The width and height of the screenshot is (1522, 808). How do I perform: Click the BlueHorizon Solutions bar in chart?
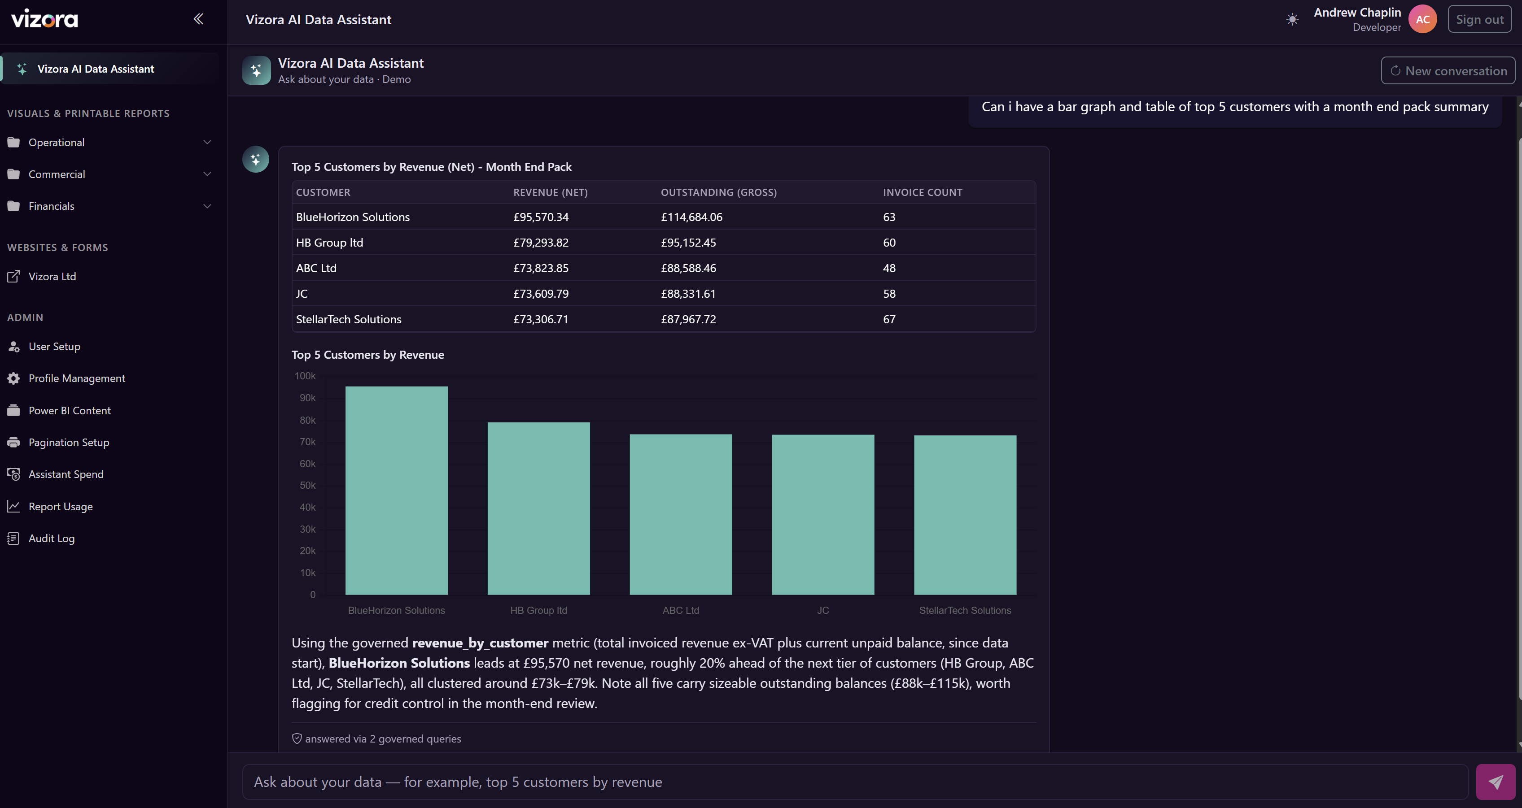pyautogui.click(x=397, y=490)
